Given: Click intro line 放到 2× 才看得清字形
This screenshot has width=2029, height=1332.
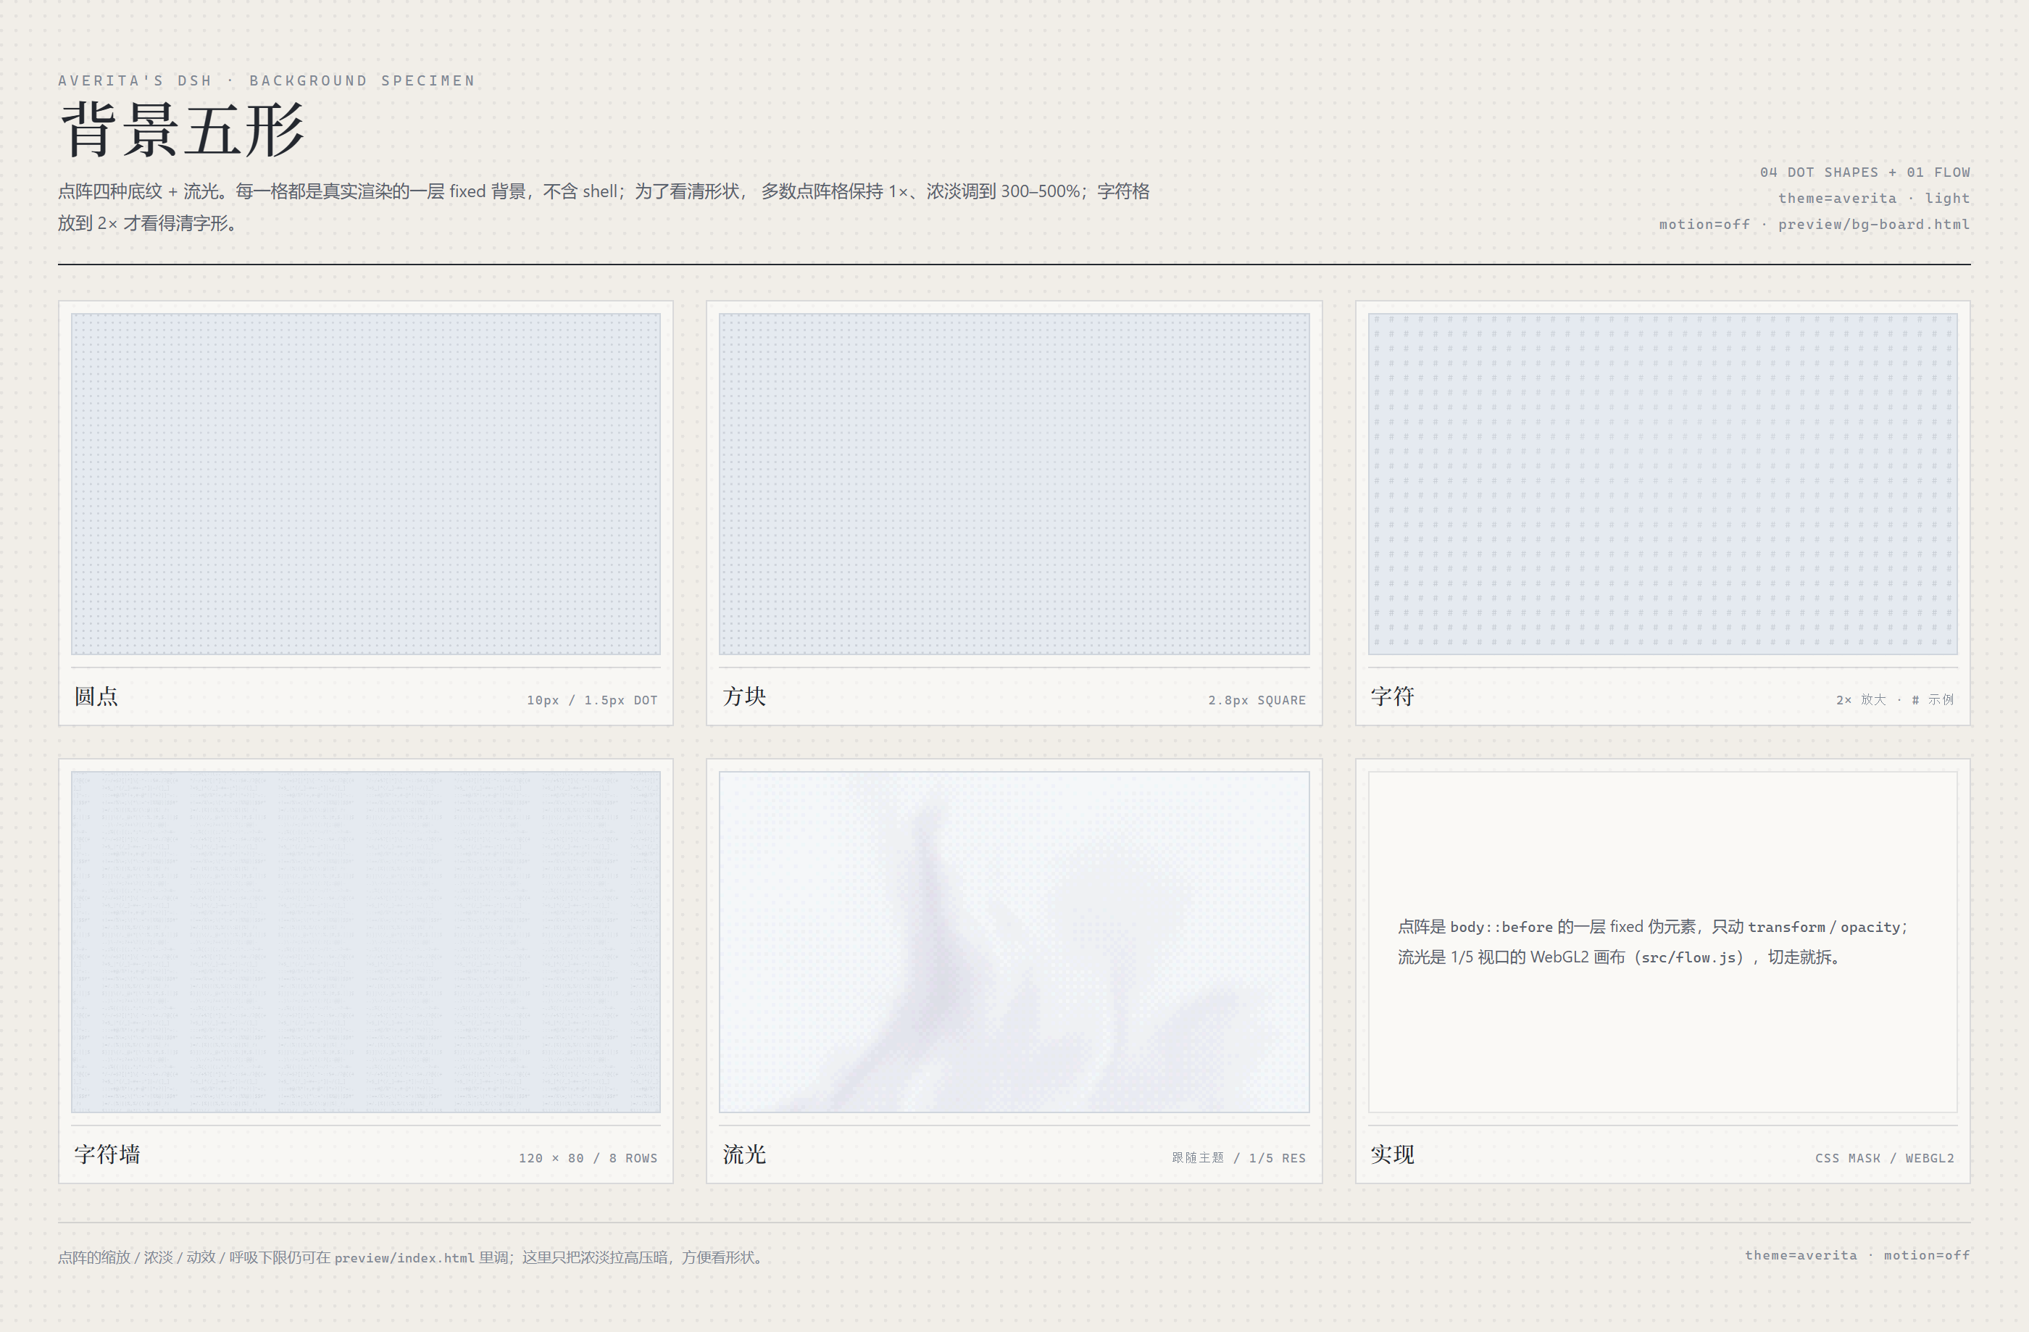Looking at the screenshot, I should 149,222.
